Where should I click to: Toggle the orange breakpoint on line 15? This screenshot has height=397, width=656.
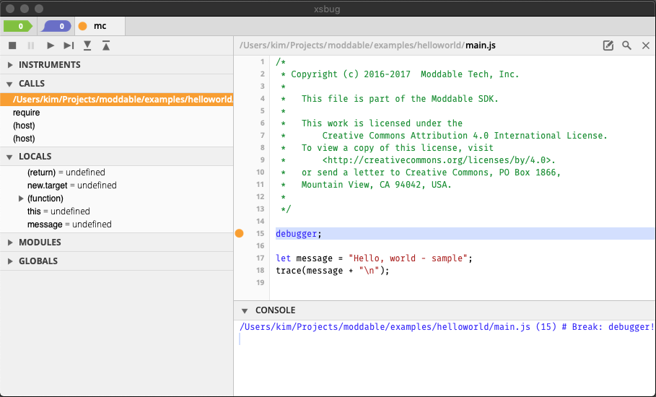[240, 233]
